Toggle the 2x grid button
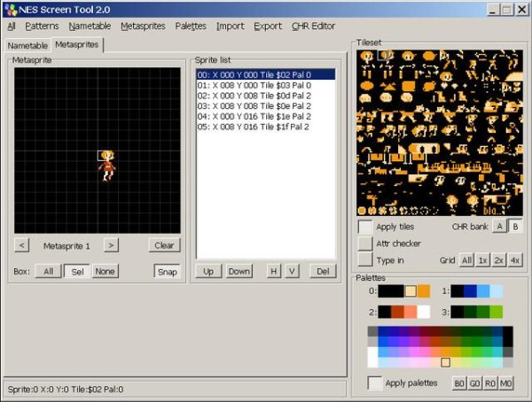532x402 pixels. pos(498,260)
